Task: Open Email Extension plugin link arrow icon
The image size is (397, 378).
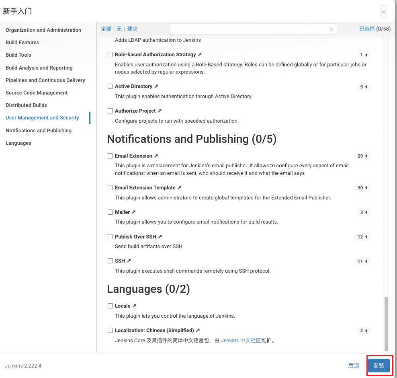Action: click(x=156, y=156)
